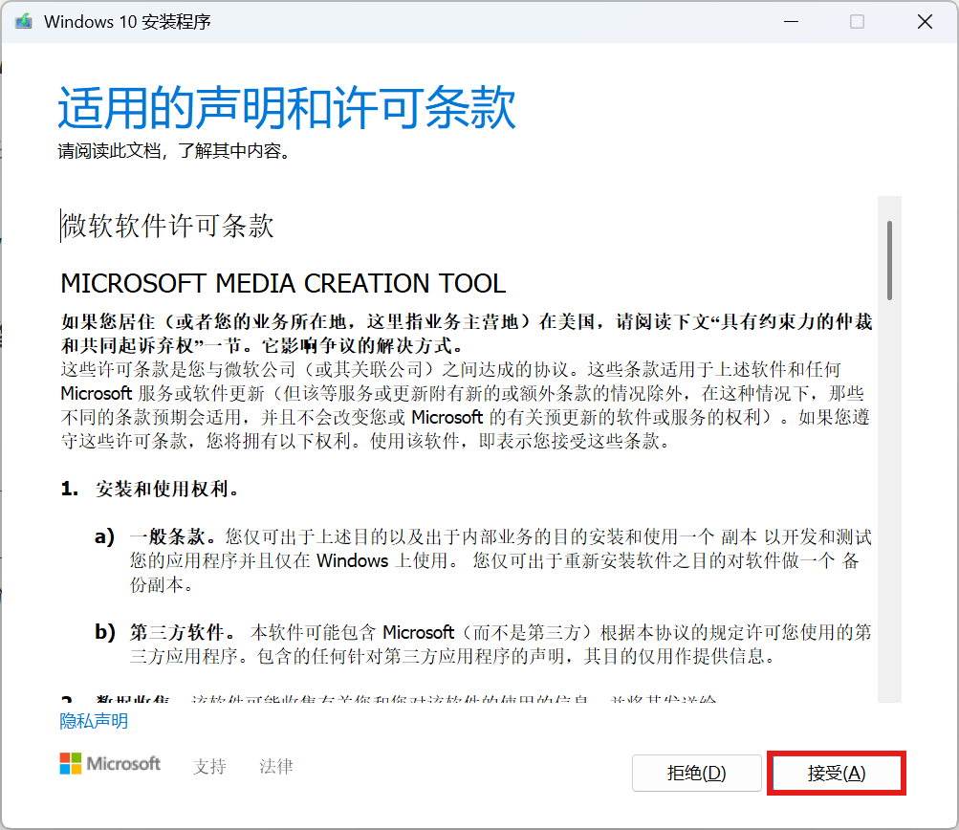The width and height of the screenshot is (959, 830).
Task: Click the 接受(A) accept button
Action: click(836, 774)
